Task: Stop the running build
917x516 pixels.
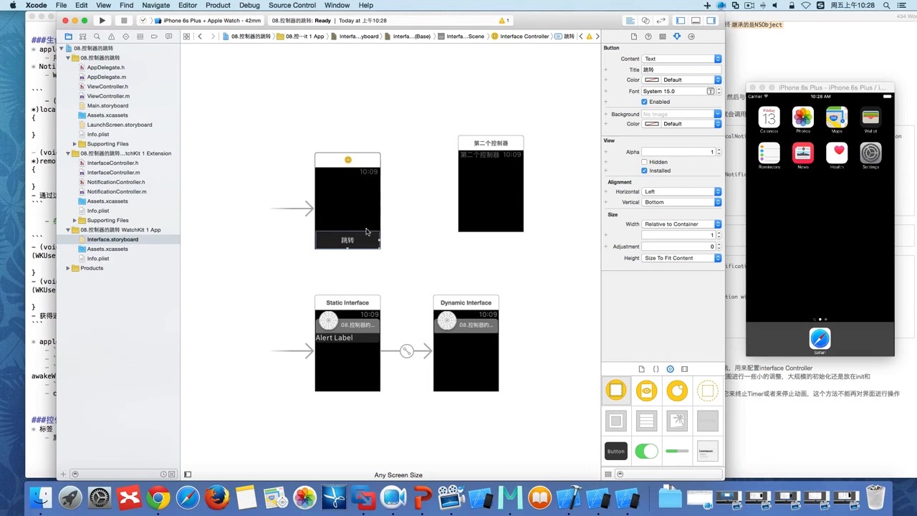Action: coord(124,21)
